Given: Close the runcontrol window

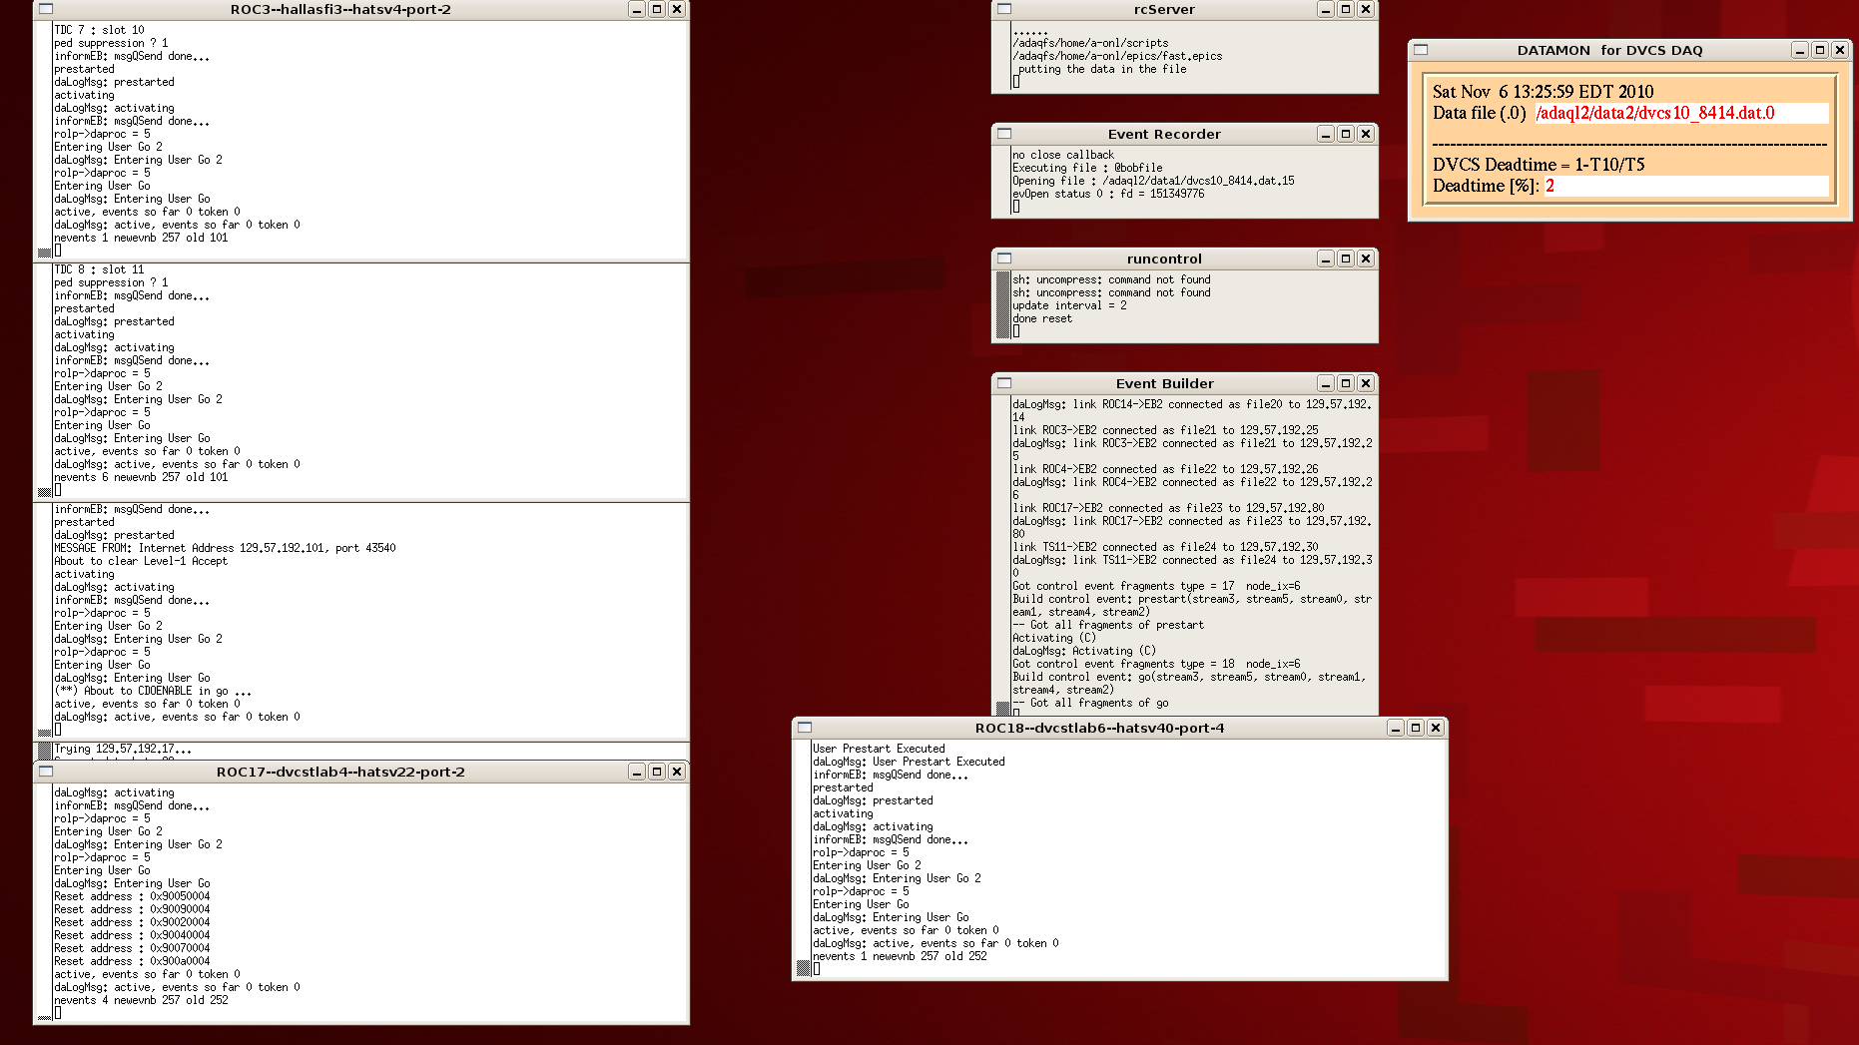Looking at the screenshot, I should tap(1366, 259).
